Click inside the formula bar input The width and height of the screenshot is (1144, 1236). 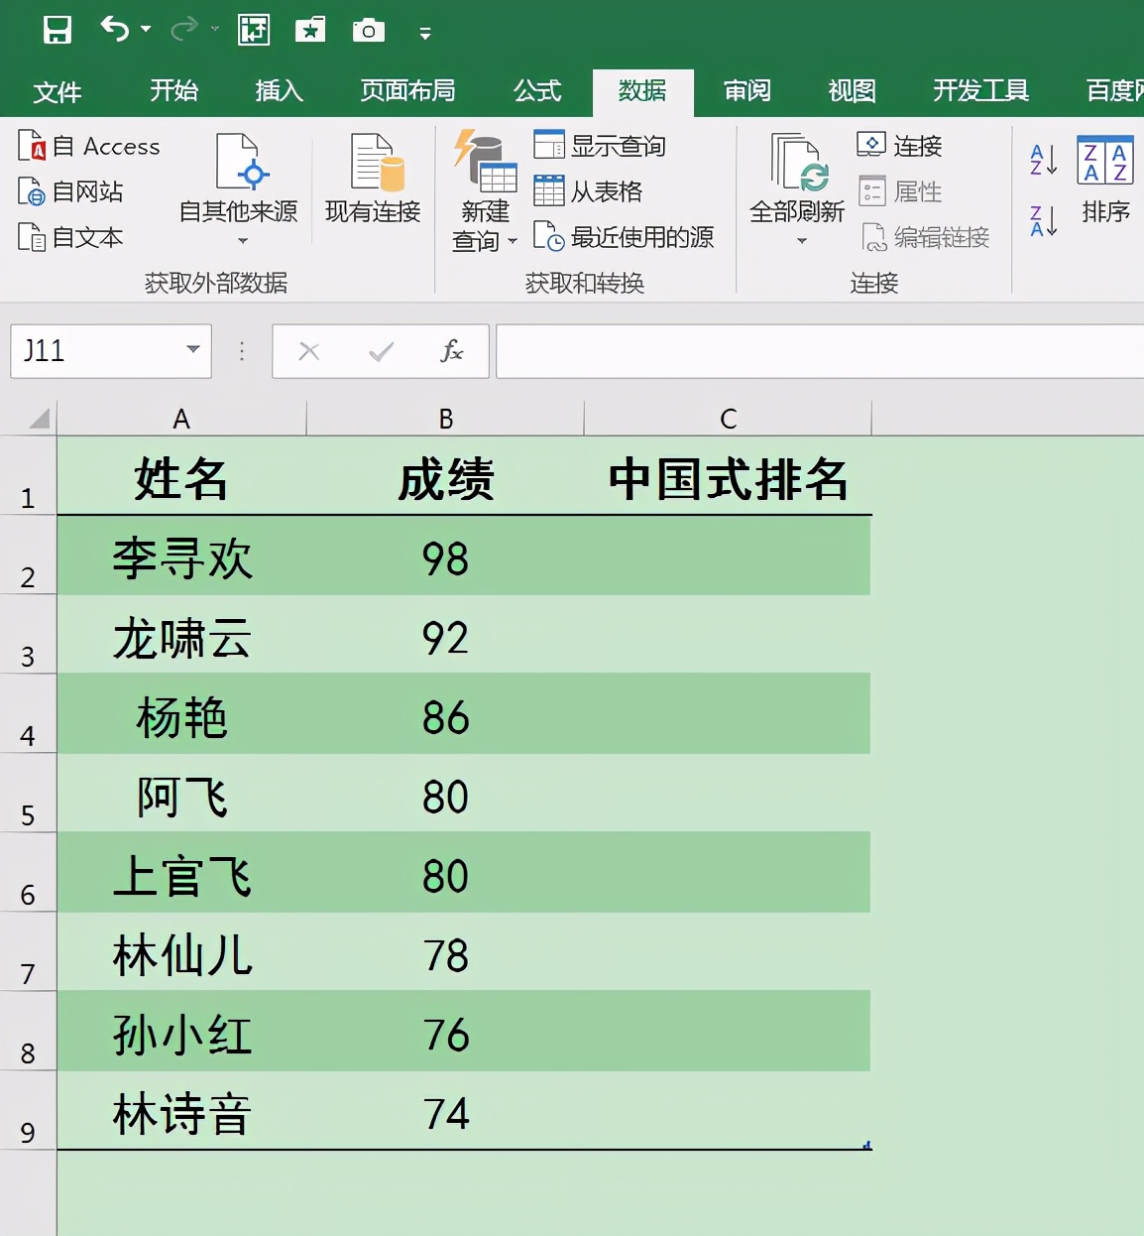pos(820,351)
